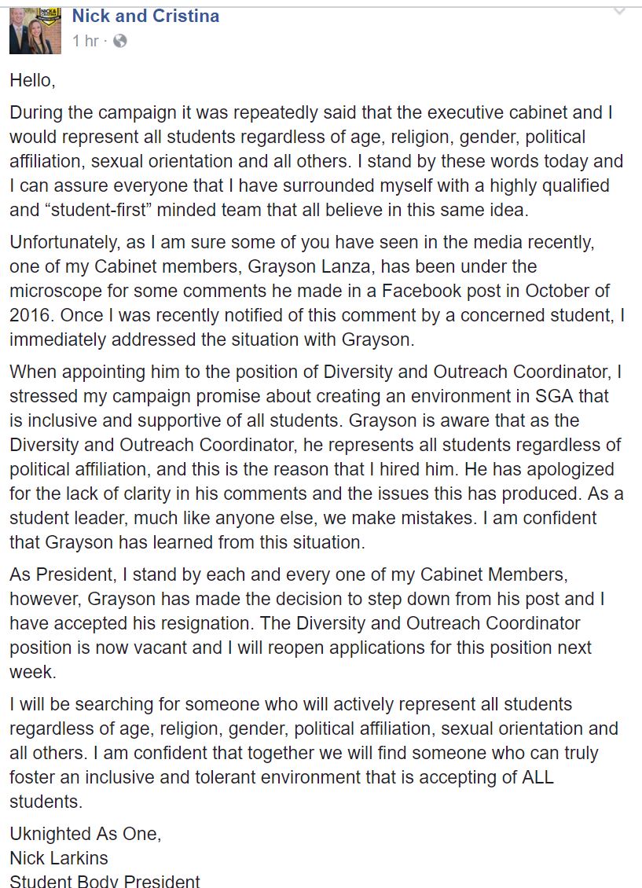The image size is (642, 888).
Task: Select paragraph starting During the campaign
Action: tap(317, 161)
